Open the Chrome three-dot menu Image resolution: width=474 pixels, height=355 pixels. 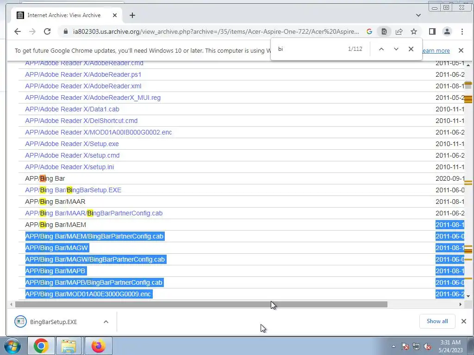click(x=462, y=31)
